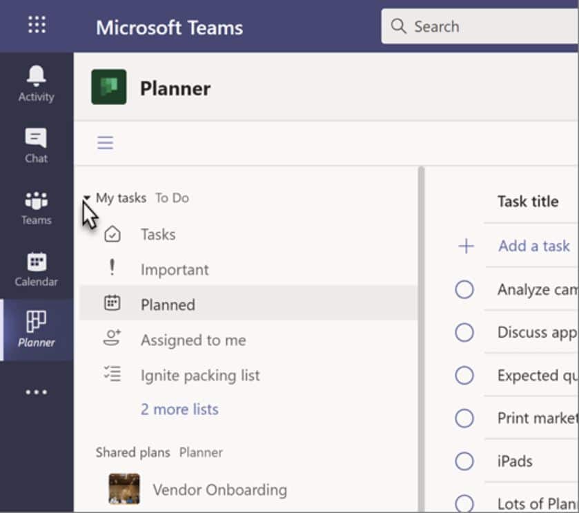The height and width of the screenshot is (513, 579).
Task: Toggle the Planner navigation hamburger menu
Action: point(105,142)
